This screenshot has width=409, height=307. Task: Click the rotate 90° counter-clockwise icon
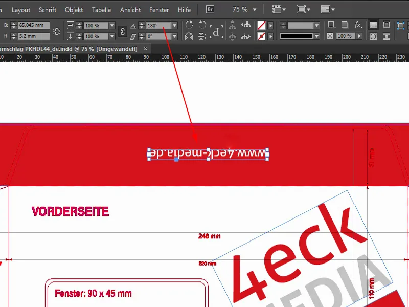tap(202, 25)
